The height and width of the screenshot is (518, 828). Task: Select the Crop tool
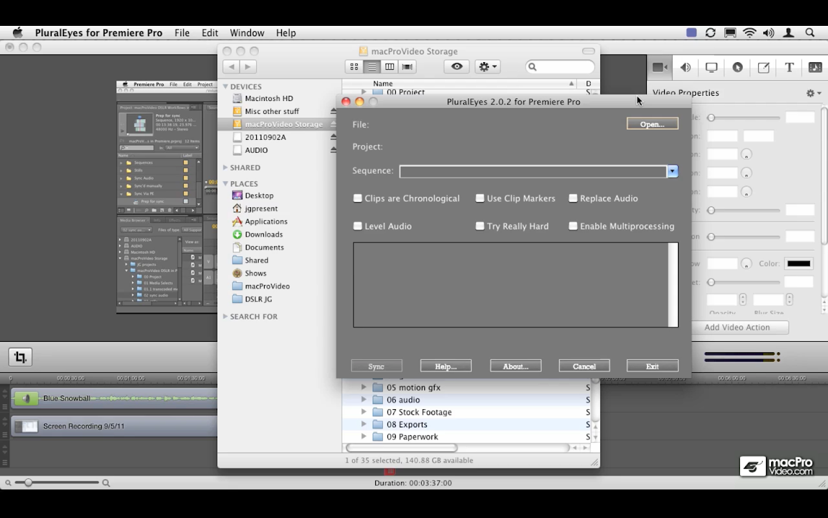pyautogui.click(x=20, y=357)
